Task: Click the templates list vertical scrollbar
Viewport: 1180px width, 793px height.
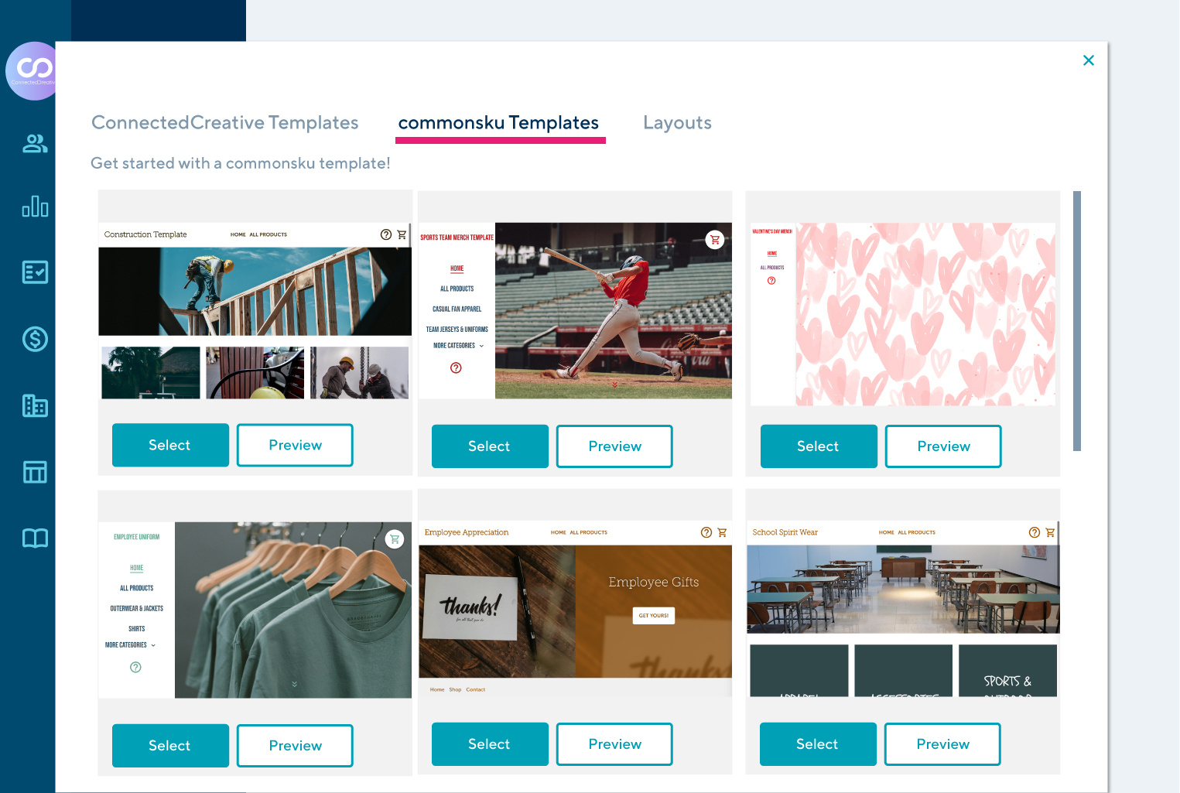Action: [x=1076, y=321]
